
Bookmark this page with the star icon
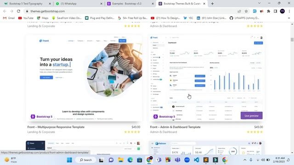click(246, 11)
